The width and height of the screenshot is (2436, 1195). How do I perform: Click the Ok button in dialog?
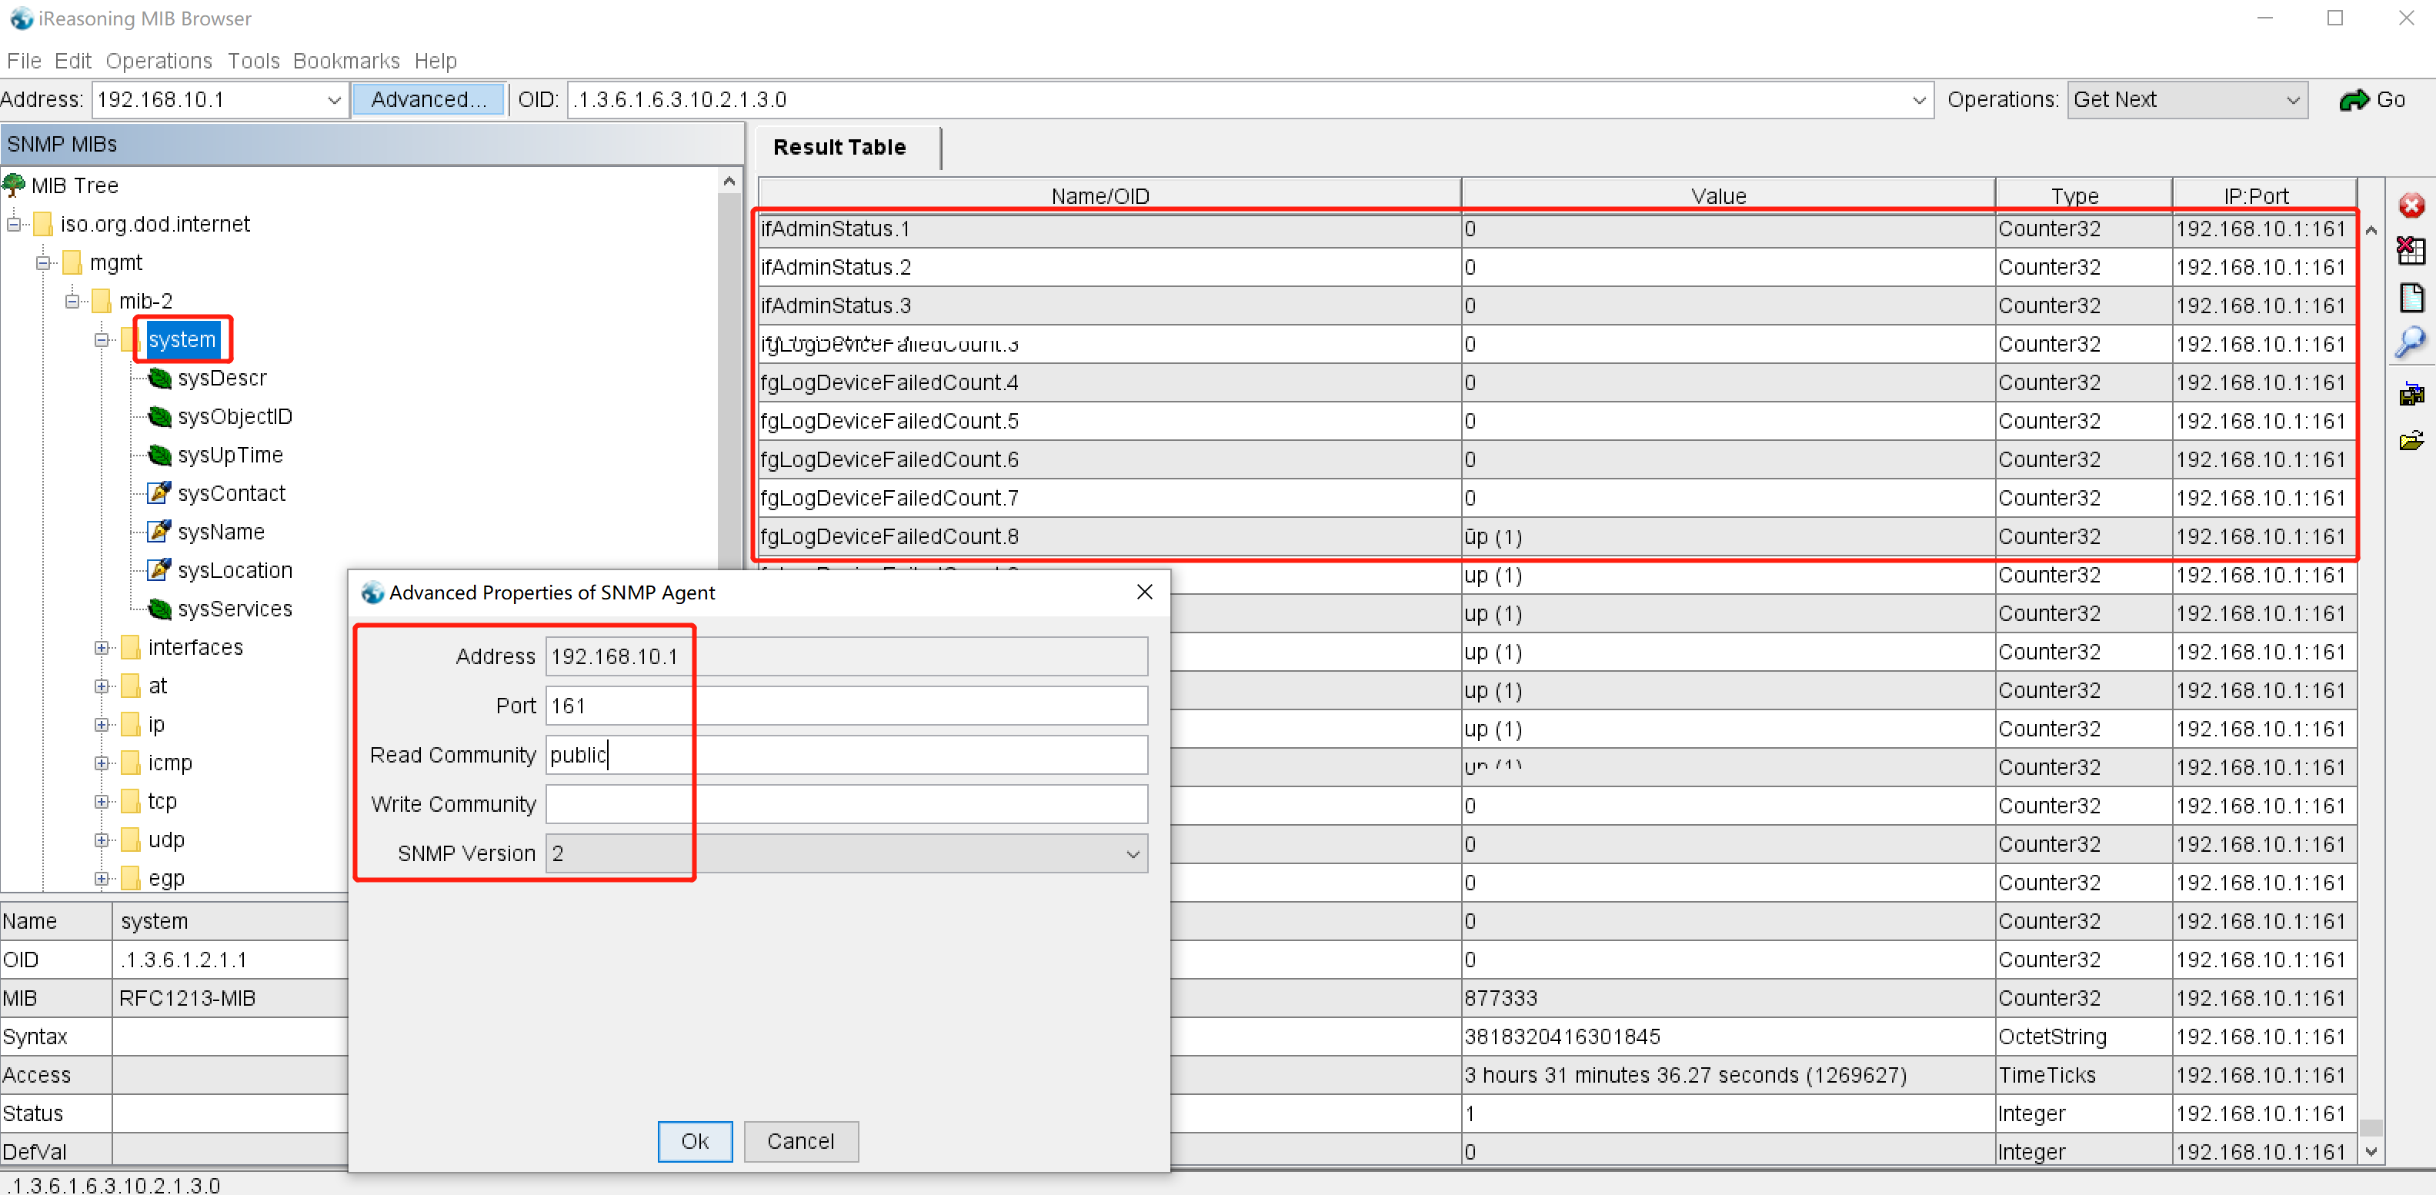coord(694,1141)
